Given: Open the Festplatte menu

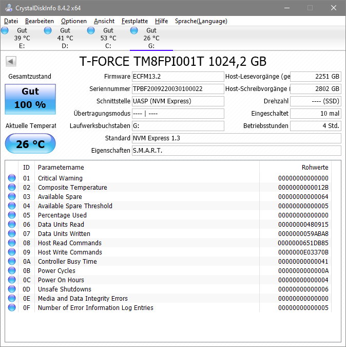Looking at the screenshot, I should click(135, 21).
